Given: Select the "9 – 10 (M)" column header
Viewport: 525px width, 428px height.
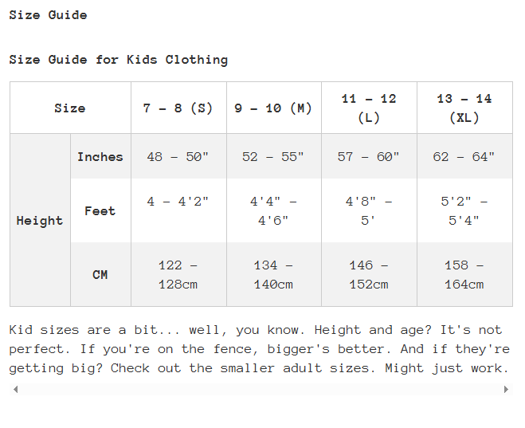Looking at the screenshot, I should [x=273, y=108].
